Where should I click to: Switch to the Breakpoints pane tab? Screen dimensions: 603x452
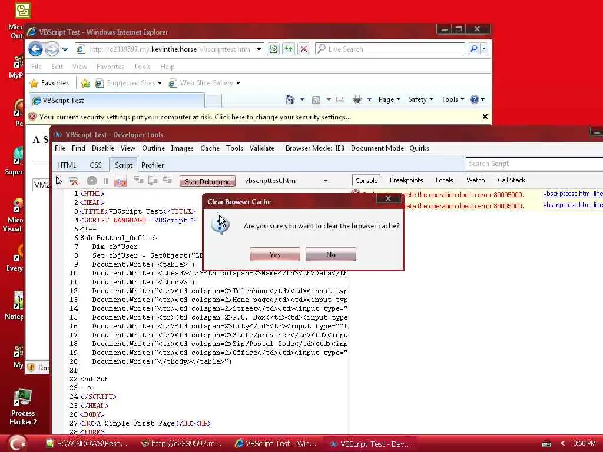406,180
